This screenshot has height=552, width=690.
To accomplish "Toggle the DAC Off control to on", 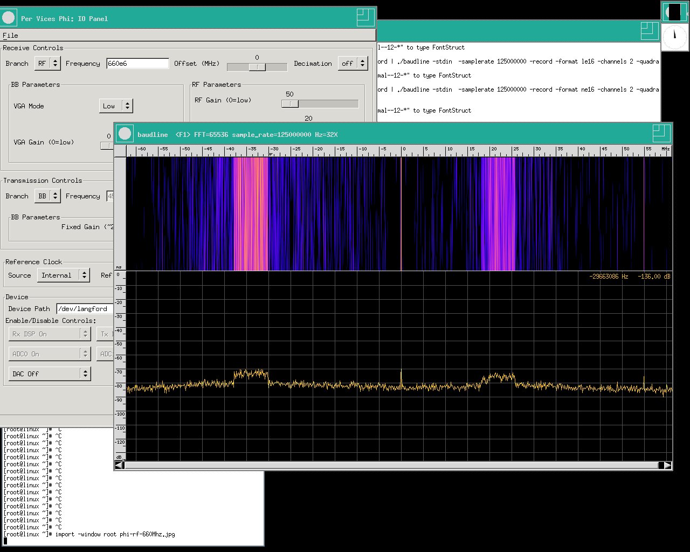I will pos(49,373).
